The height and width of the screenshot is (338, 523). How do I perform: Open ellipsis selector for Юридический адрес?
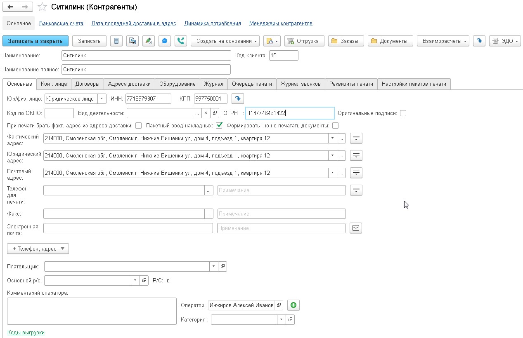(341, 155)
